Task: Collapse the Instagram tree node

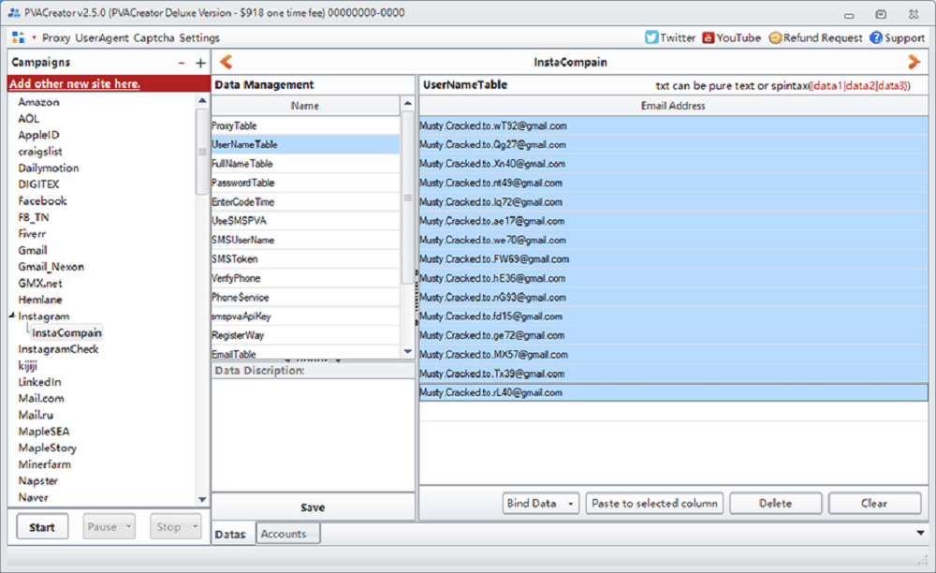Action: pos(12,316)
